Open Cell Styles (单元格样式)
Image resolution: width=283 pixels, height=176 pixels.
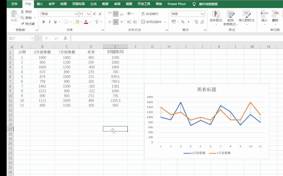(x=247, y=18)
